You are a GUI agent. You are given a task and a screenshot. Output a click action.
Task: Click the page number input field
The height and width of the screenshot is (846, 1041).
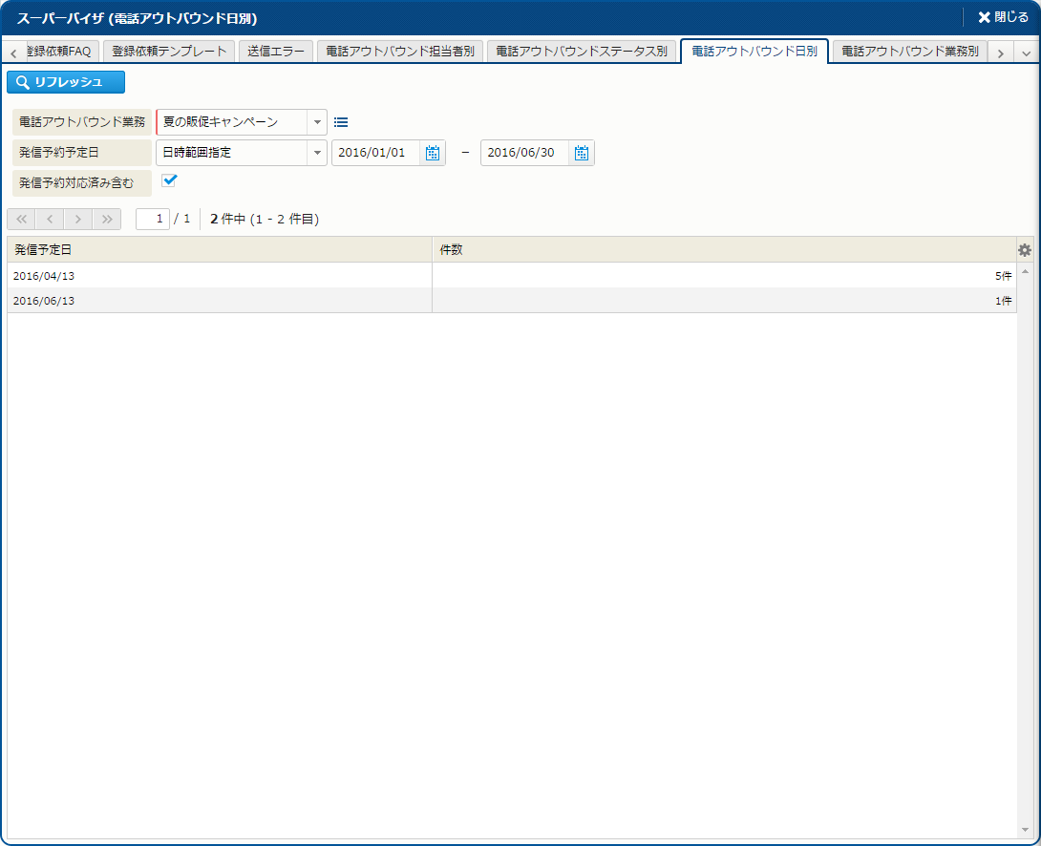click(153, 219)
